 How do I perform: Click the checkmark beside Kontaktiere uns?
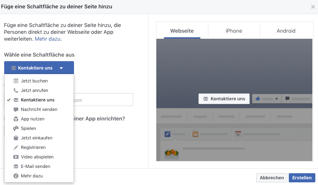(9, 100)
